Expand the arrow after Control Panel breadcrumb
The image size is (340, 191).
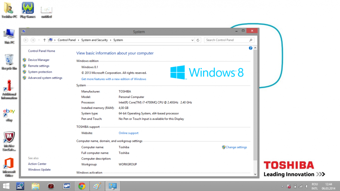[79, 40]
